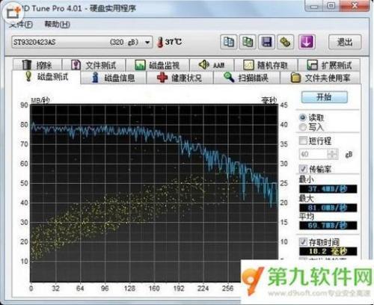Open the 磁盘信息 tab
This screenshot has width=374, height=305.
tap(114, 78)
